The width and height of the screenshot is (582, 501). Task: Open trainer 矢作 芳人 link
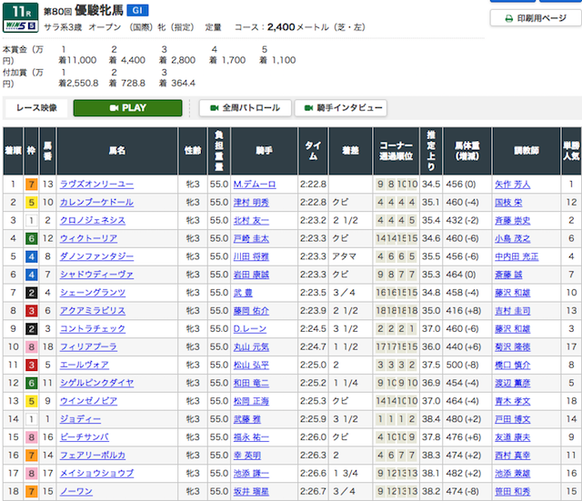click(x=512, y=184)
